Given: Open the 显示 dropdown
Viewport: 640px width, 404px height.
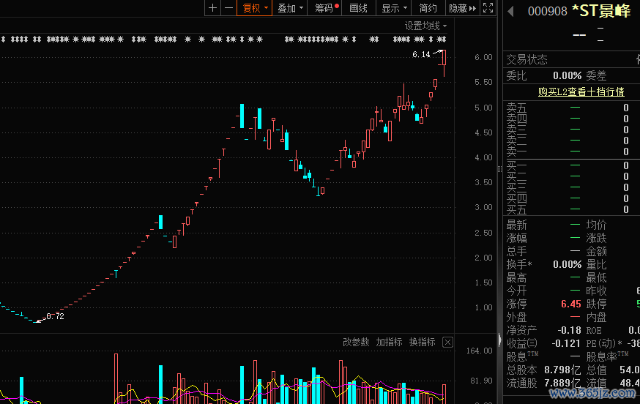Looking at the screenshot, I should point(394,8).
